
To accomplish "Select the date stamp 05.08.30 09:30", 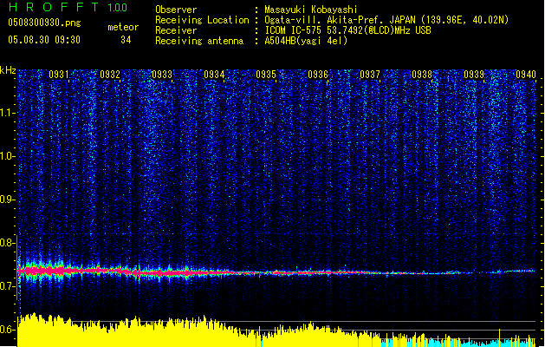I will coord(43,39).
